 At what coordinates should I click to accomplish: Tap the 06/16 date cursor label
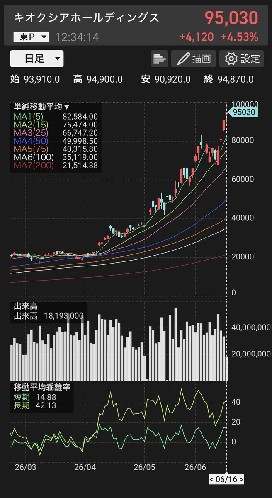pos(226,480)
